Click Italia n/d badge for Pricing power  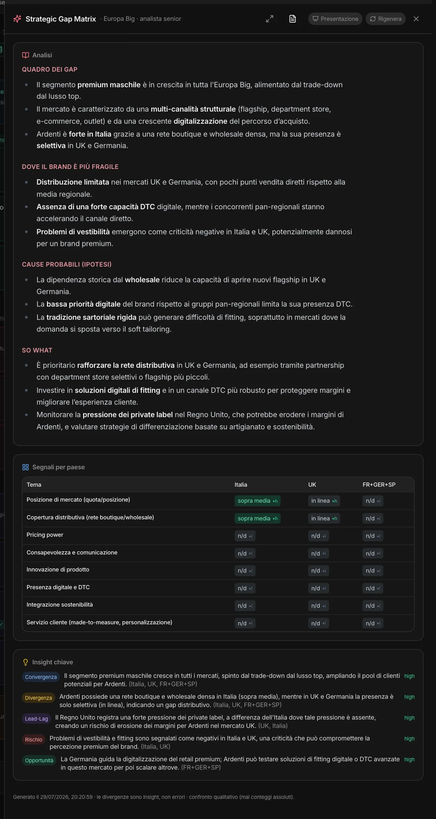pos(245,536)
